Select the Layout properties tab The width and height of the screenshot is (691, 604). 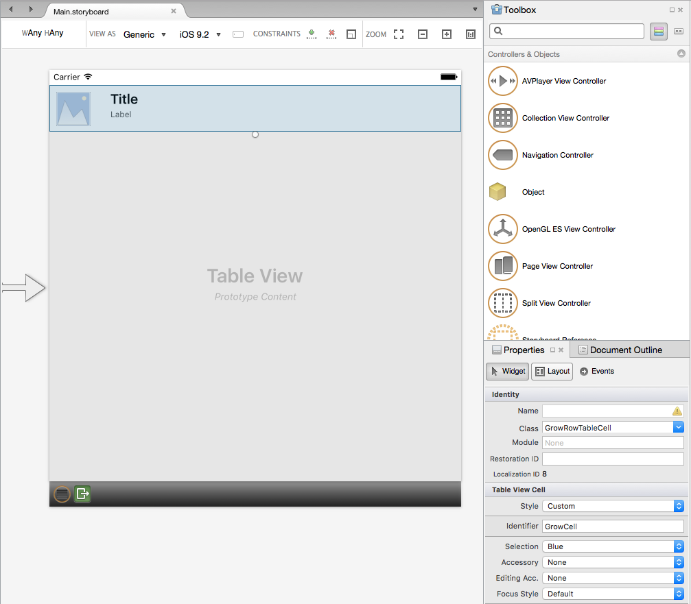tap(552, 371)
